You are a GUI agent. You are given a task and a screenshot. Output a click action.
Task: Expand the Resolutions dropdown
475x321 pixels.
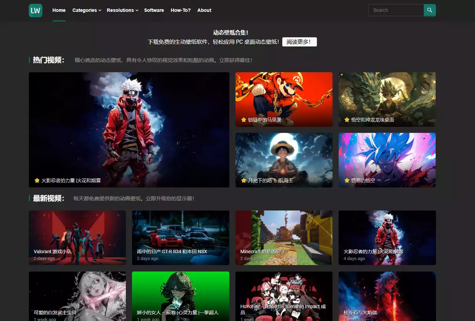click(122, 10)
